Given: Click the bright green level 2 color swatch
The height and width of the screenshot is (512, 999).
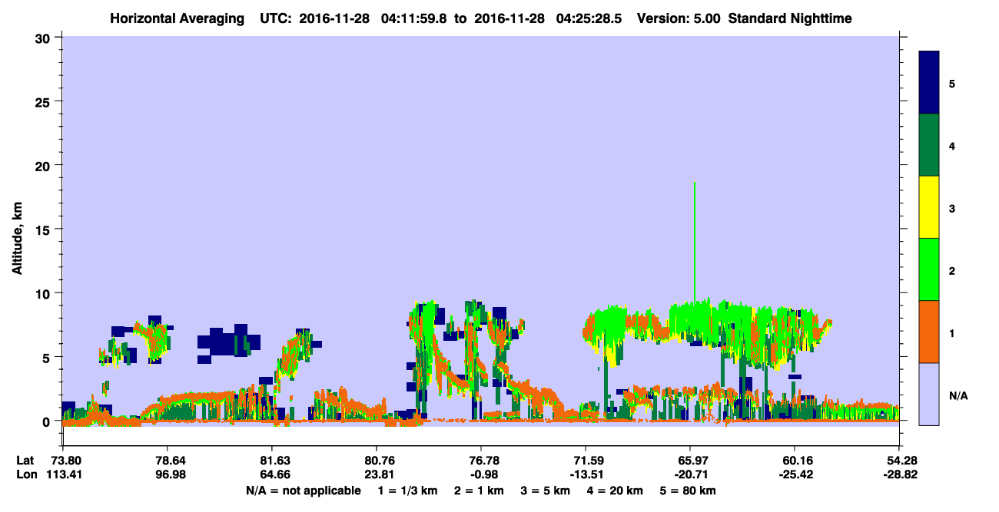Looking at the screenshot, I should pos(929,269).
